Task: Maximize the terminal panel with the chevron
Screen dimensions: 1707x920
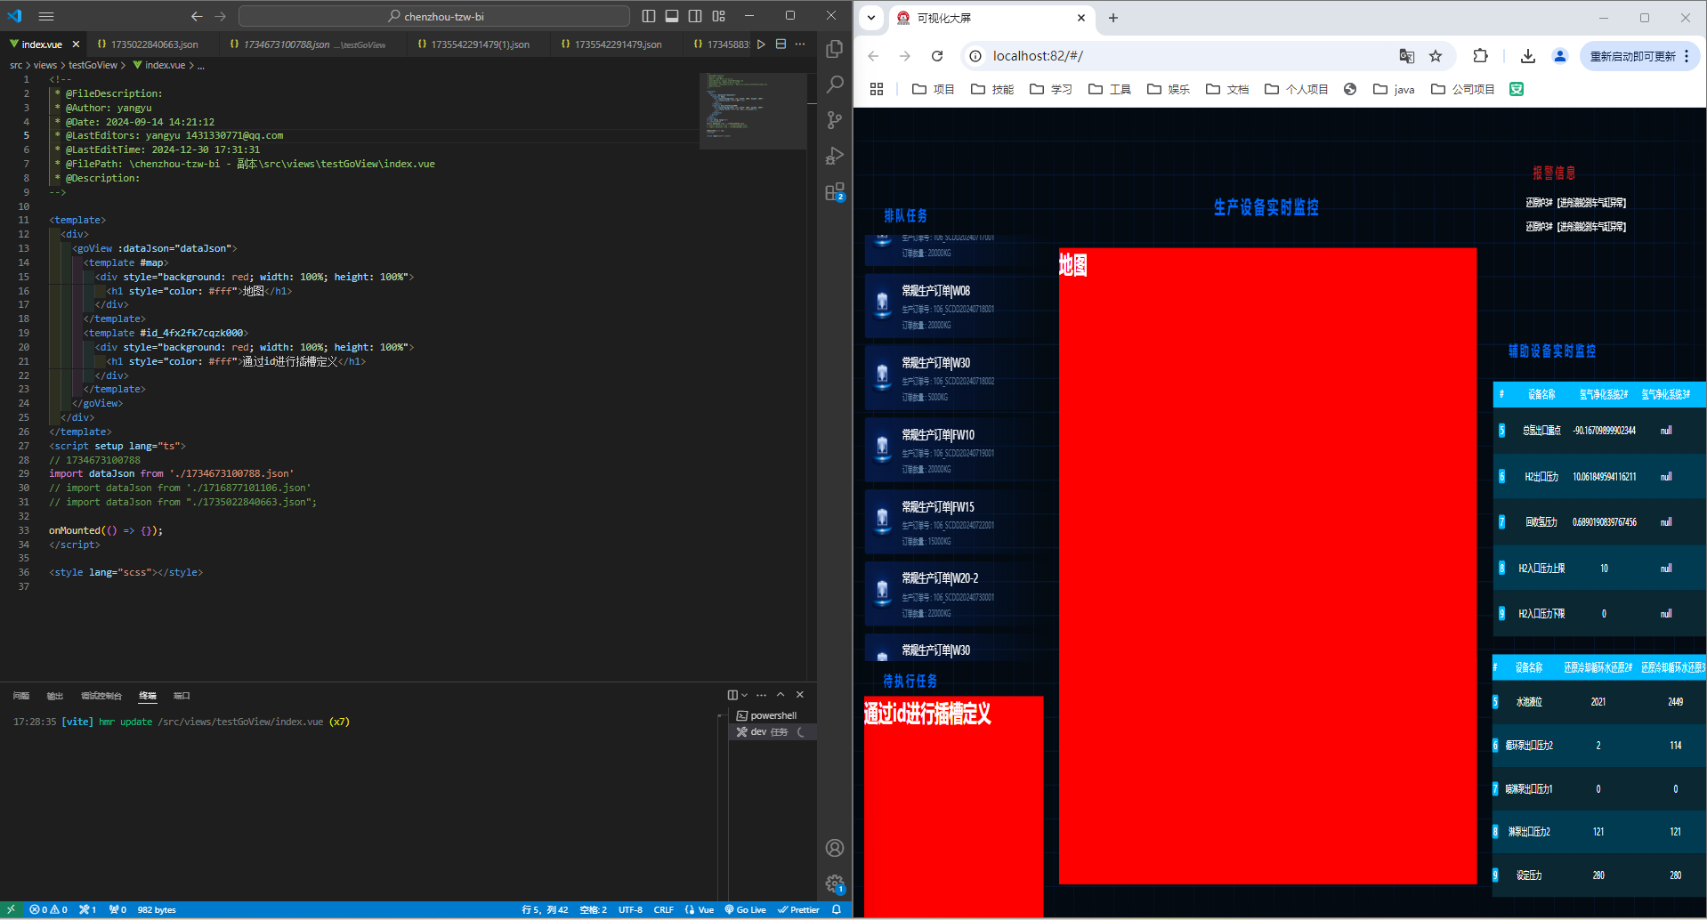Action: pos(781,695)
